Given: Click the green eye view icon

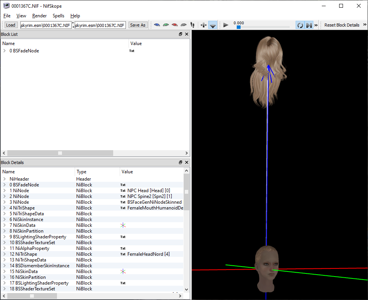Looking at the screenshot, I should tap(166, 25).
